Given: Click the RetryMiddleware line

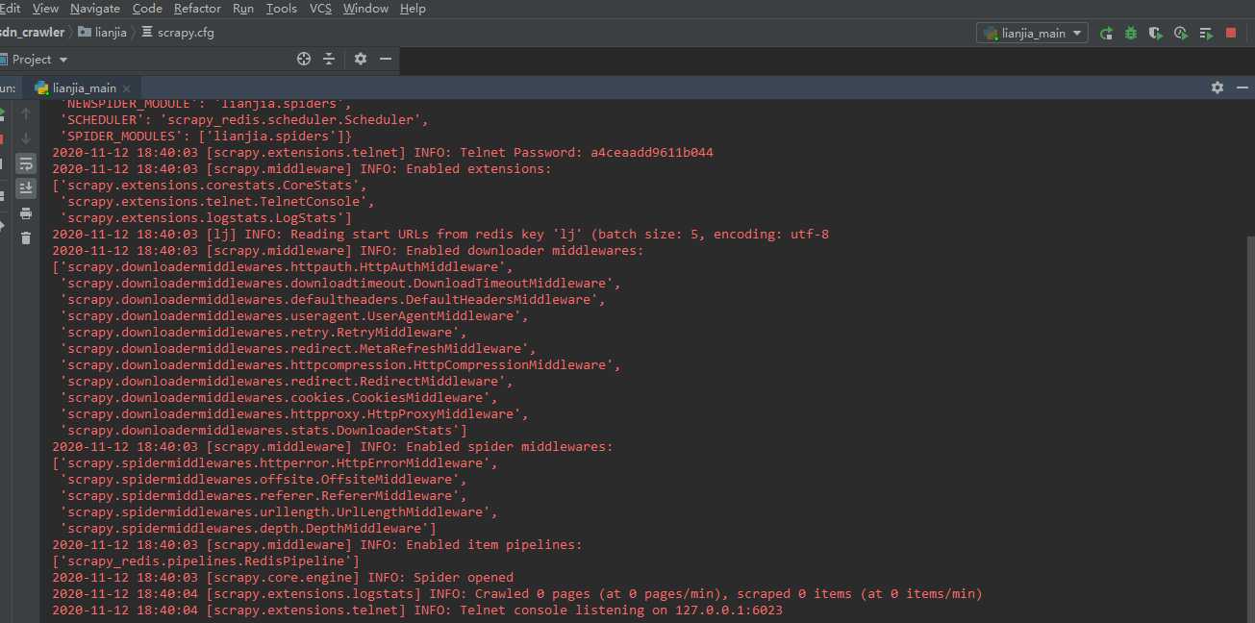Looking at the screenshot, I should (x=264, y=332).
